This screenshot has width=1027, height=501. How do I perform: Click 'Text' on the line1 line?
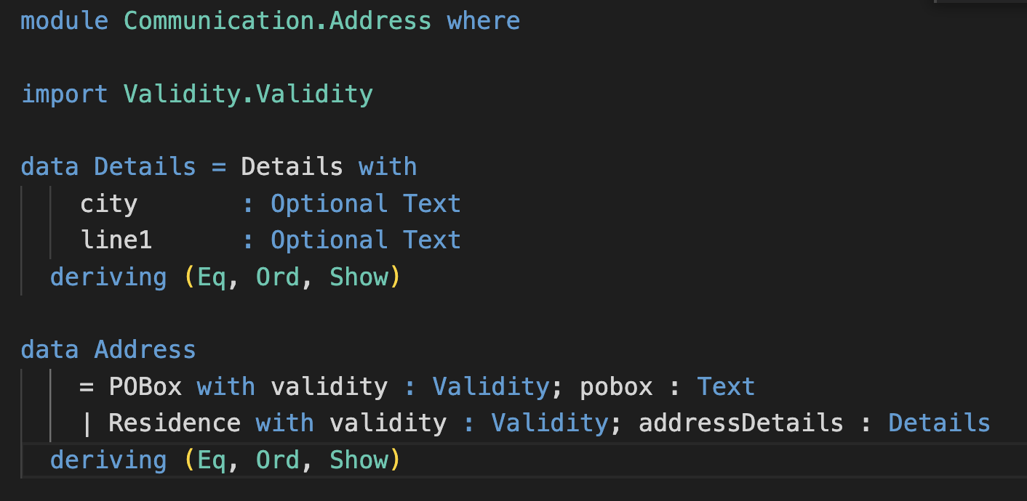point(432,240)
